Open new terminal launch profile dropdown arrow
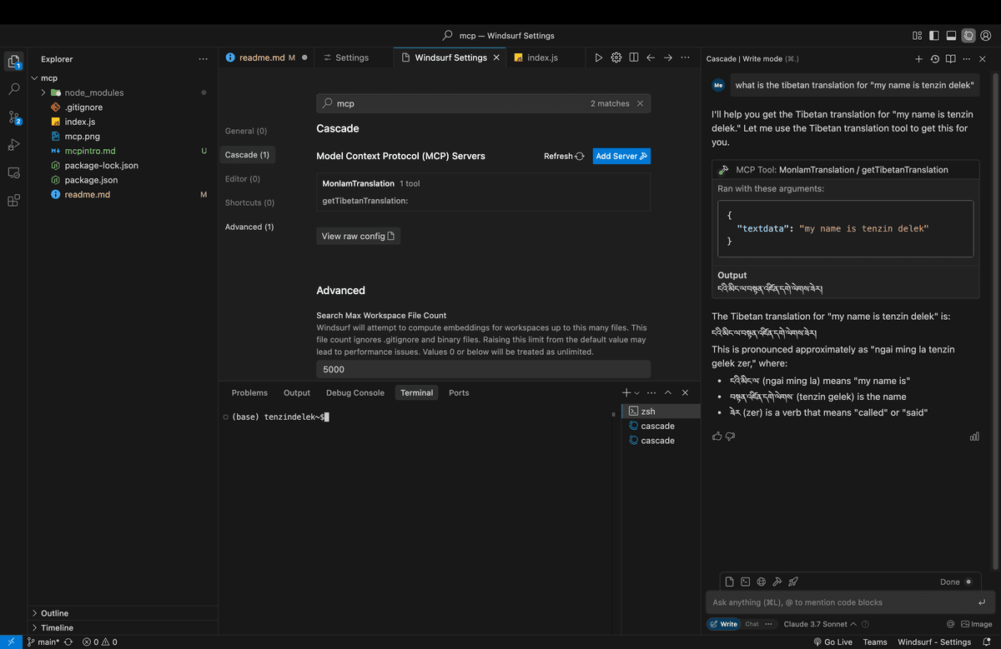This screenshot has width=1001, height=649. 637,392
